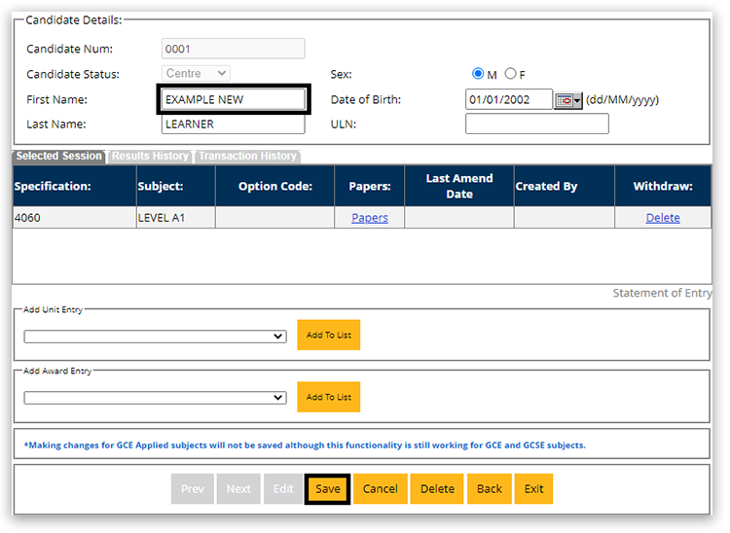
Task: Open the Date of Birth calendar picker icon
Action: (566, 100)
